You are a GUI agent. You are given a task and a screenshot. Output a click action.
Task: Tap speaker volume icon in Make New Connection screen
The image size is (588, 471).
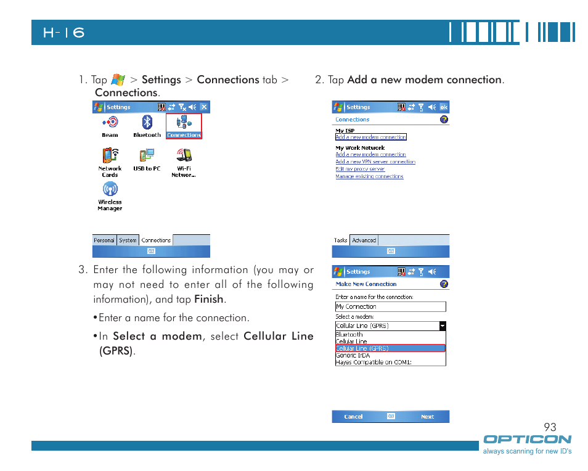(x=432, y=271)
